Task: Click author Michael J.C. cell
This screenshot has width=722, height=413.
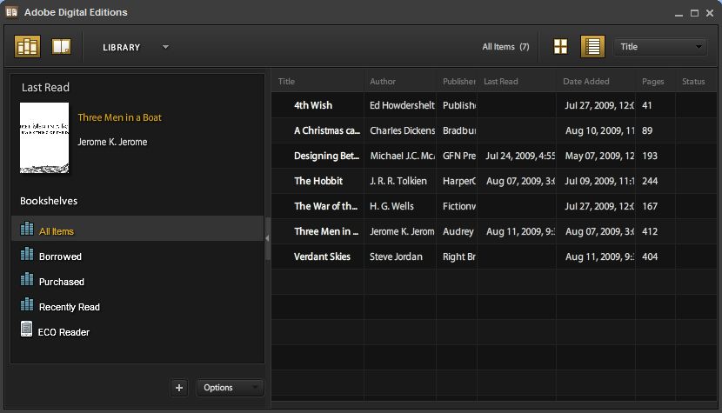Action: point(402,156)
